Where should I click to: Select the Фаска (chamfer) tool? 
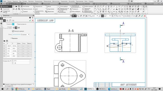coord(48,7)
